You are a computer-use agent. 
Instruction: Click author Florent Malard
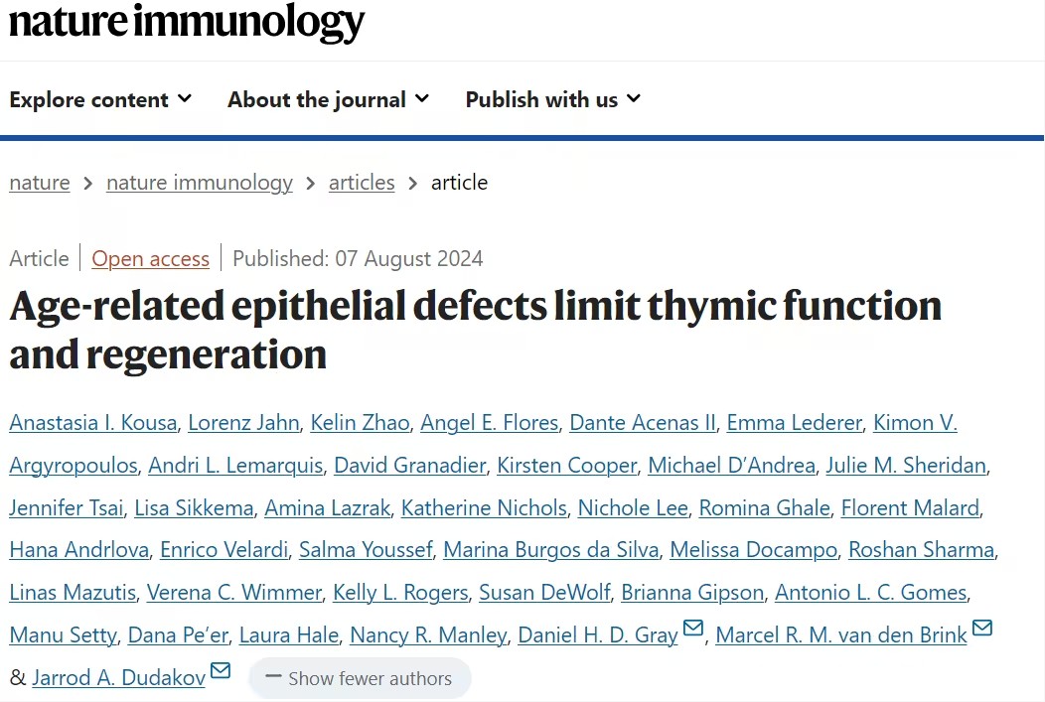(x=910, y=508)
